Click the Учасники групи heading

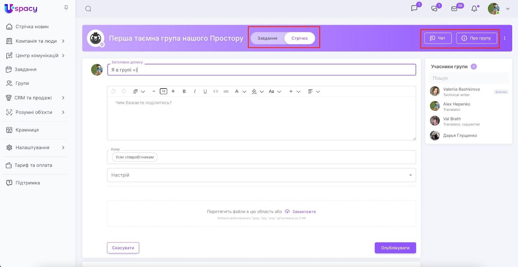[x=449, y=67]
